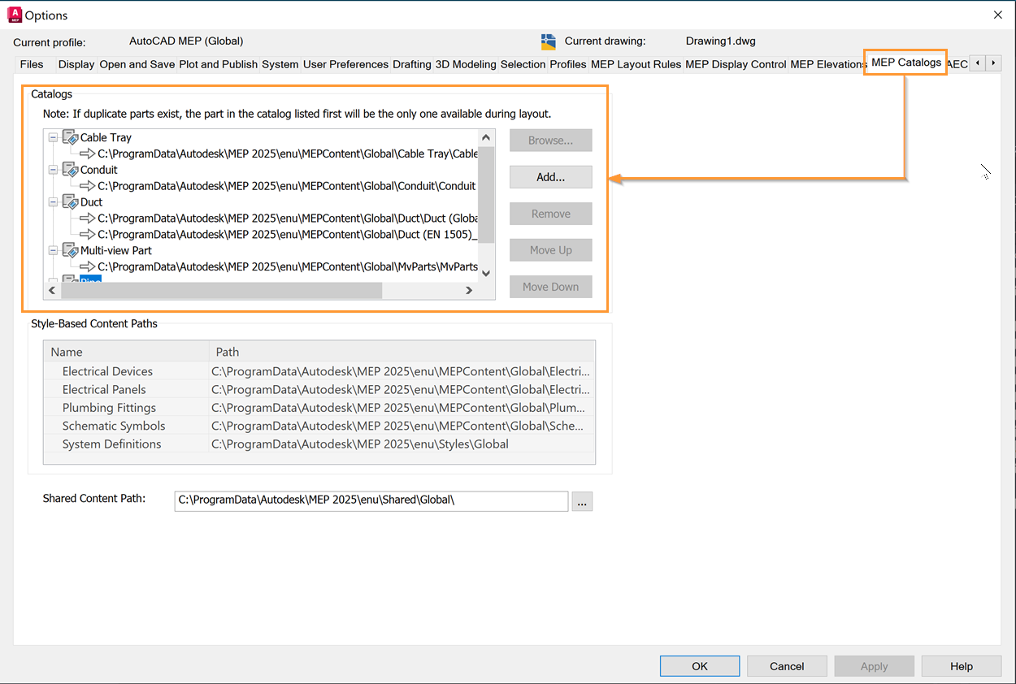This screenshot has height=684, width=1016.
Task: Click the Apply button
Action: point(874,666)
